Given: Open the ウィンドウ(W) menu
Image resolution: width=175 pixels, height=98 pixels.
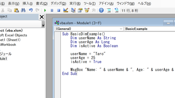Looking at the screenshot, I should pos(126,4).
